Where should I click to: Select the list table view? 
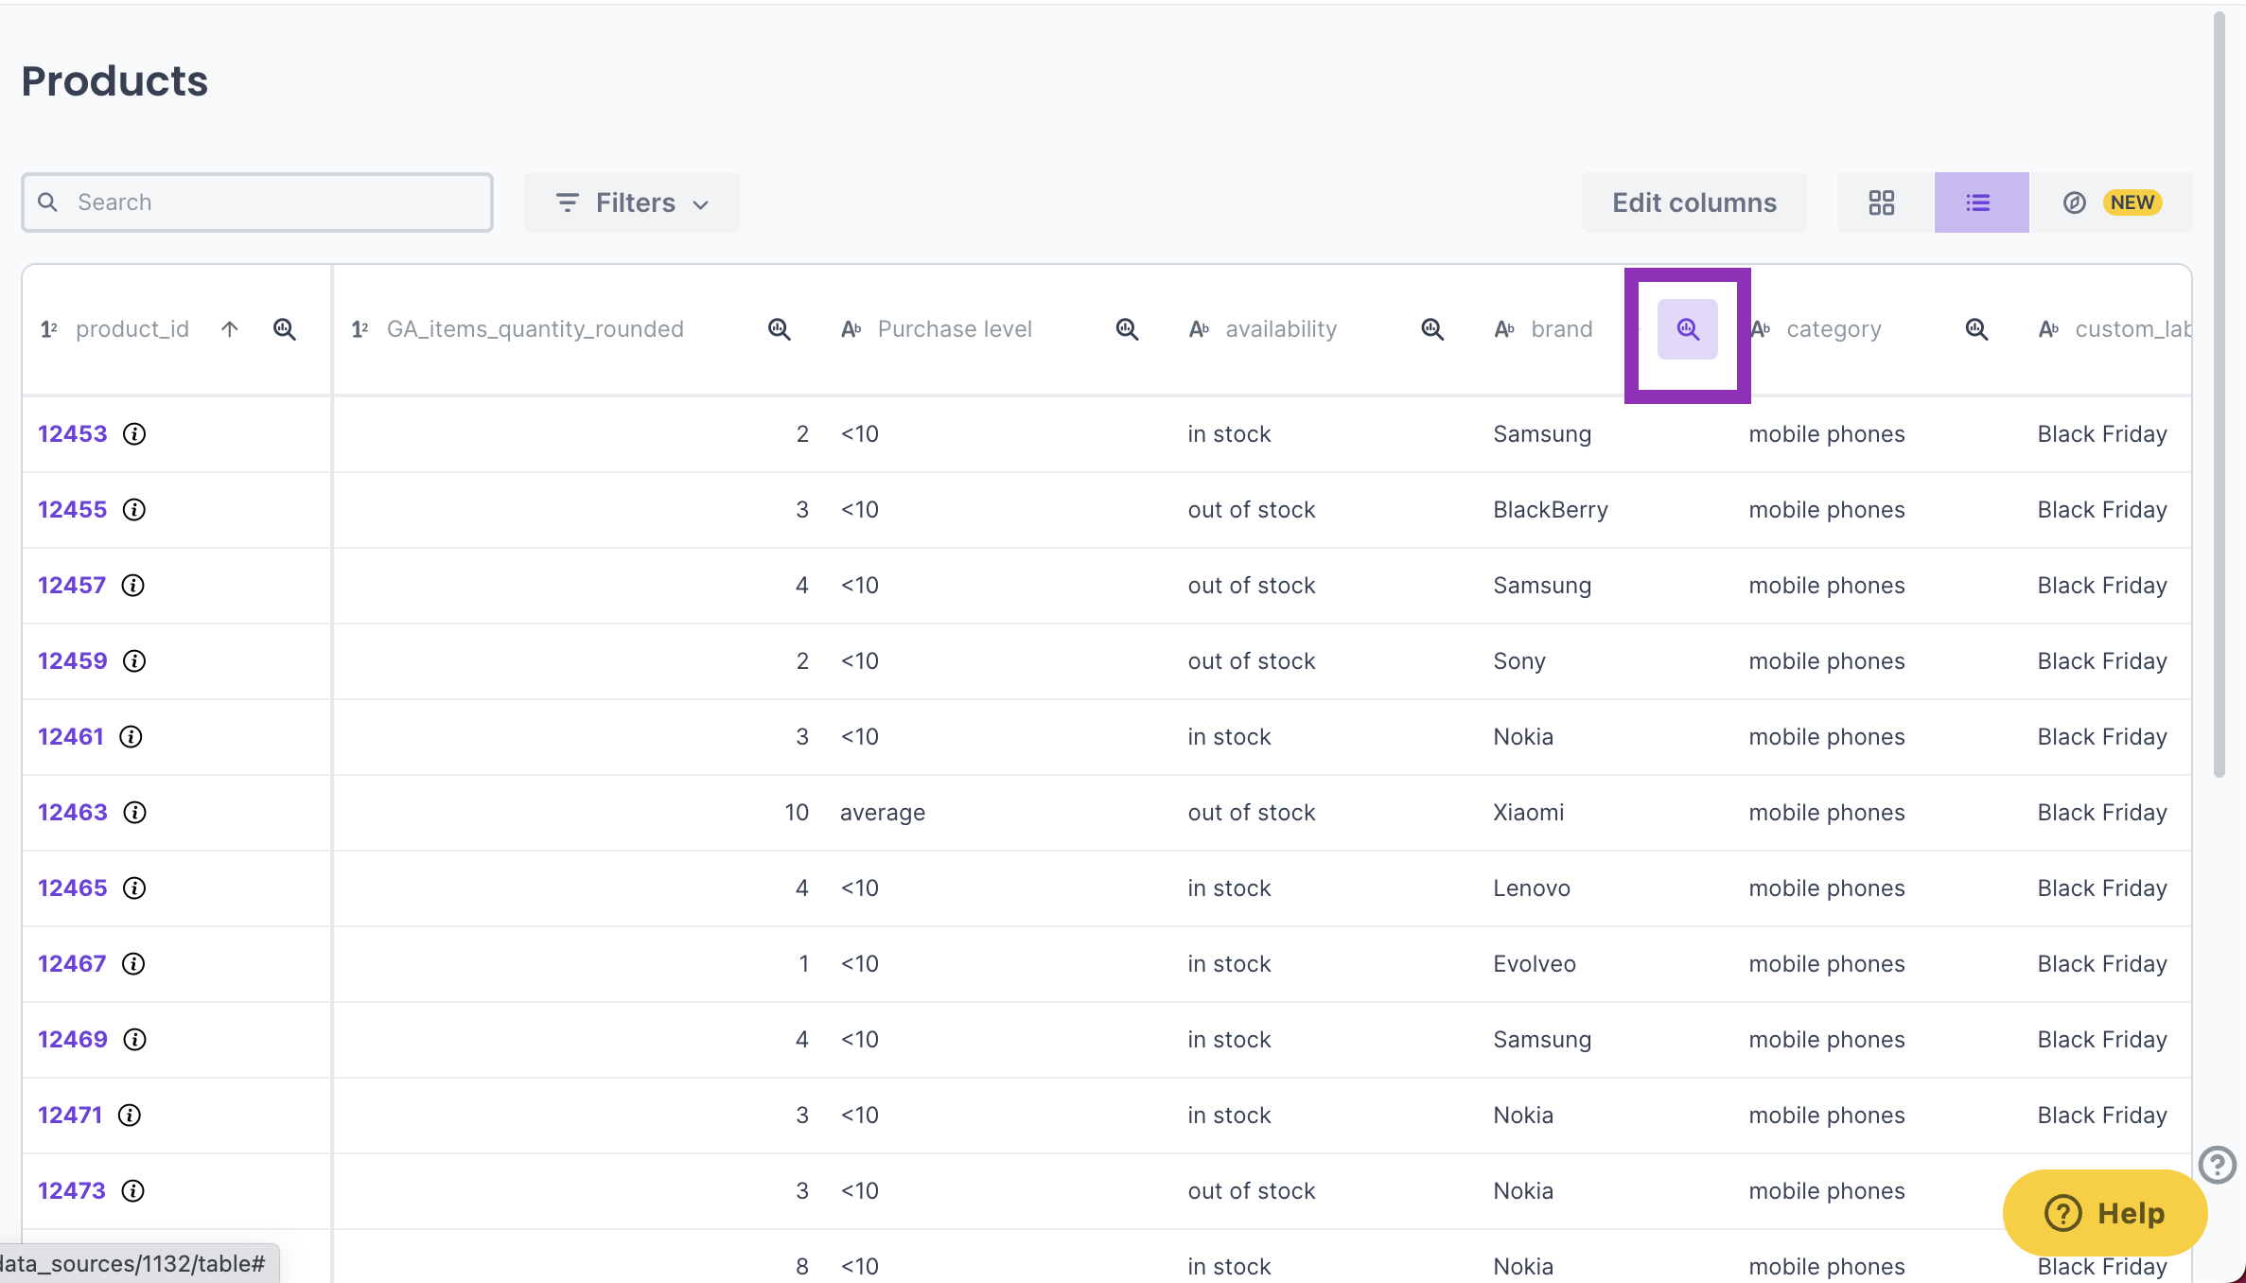pyautogui.click(x=1980, y=202)
